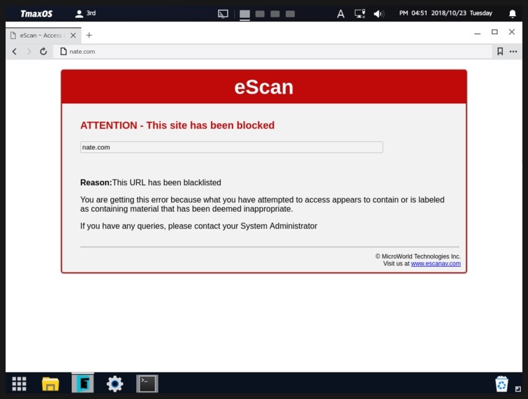Go forward to the next page
Screen dimensions: 528x399
click(29, 52)
